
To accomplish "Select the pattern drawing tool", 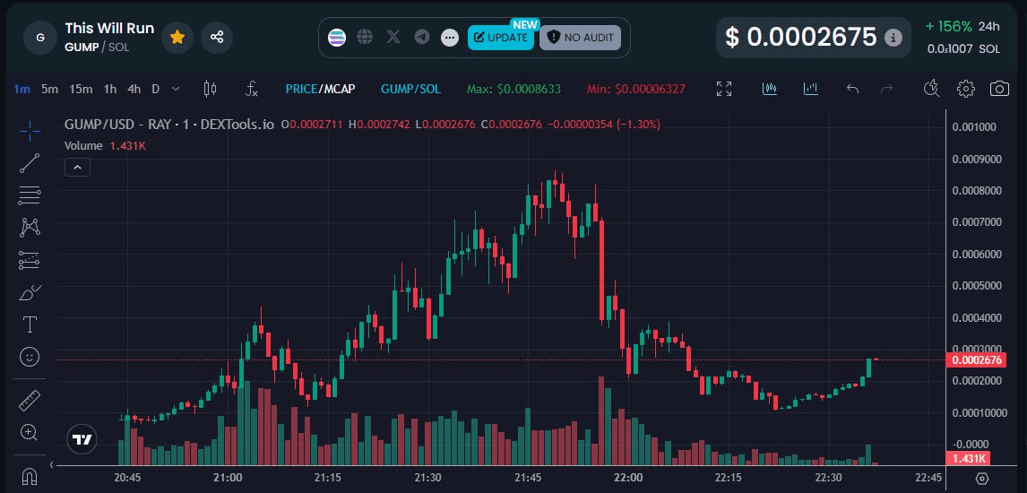I will [30, 227].
